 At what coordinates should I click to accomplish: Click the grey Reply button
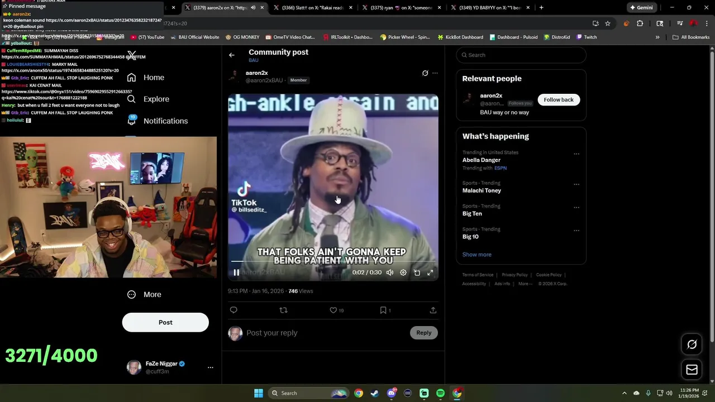424,333
